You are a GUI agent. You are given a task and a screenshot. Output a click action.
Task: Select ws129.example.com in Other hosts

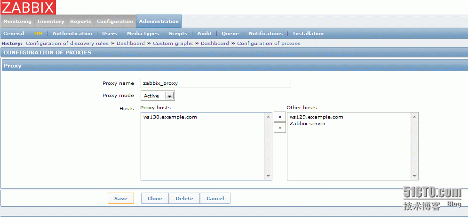317,117
